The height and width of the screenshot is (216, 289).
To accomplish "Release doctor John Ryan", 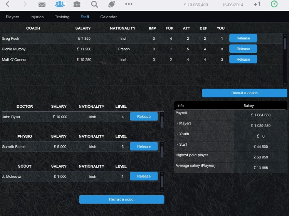I will pyautogui.click(x=144, y=117).
